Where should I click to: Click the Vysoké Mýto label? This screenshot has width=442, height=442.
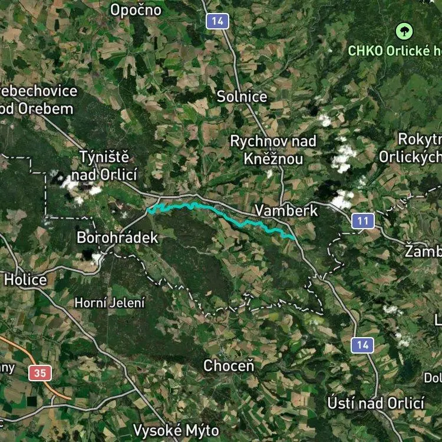(x=176, y=430)
